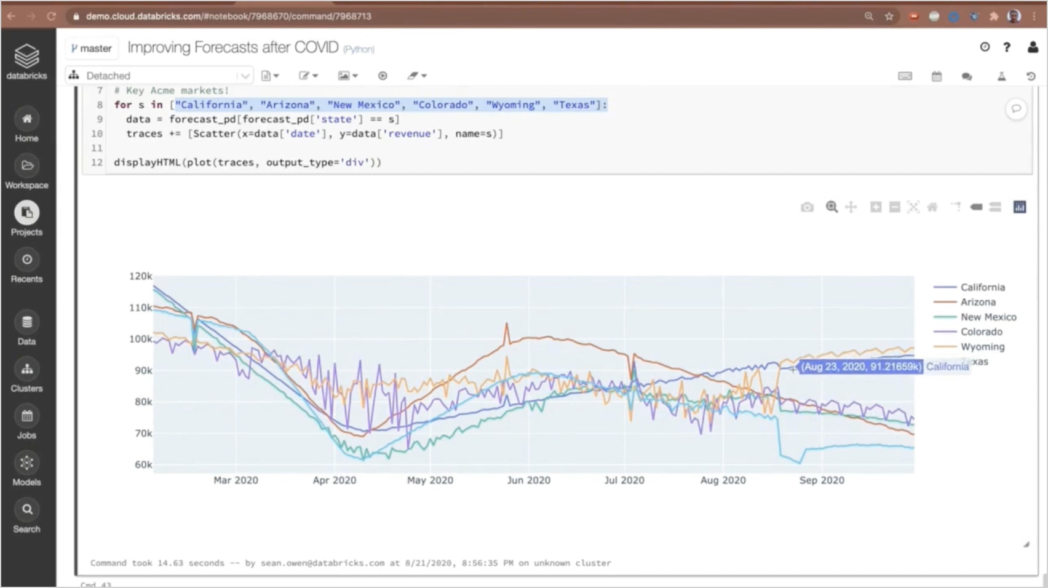Click the master branch button
The image size is (1048, 588).
[91, 48]
